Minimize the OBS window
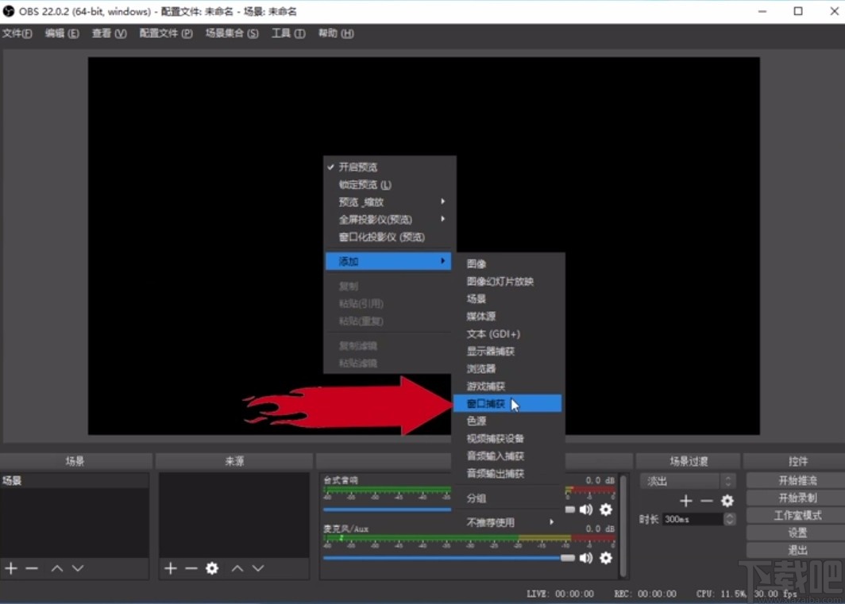The height and width of the screenshot is (604, 845). click(x=762, y=11)
